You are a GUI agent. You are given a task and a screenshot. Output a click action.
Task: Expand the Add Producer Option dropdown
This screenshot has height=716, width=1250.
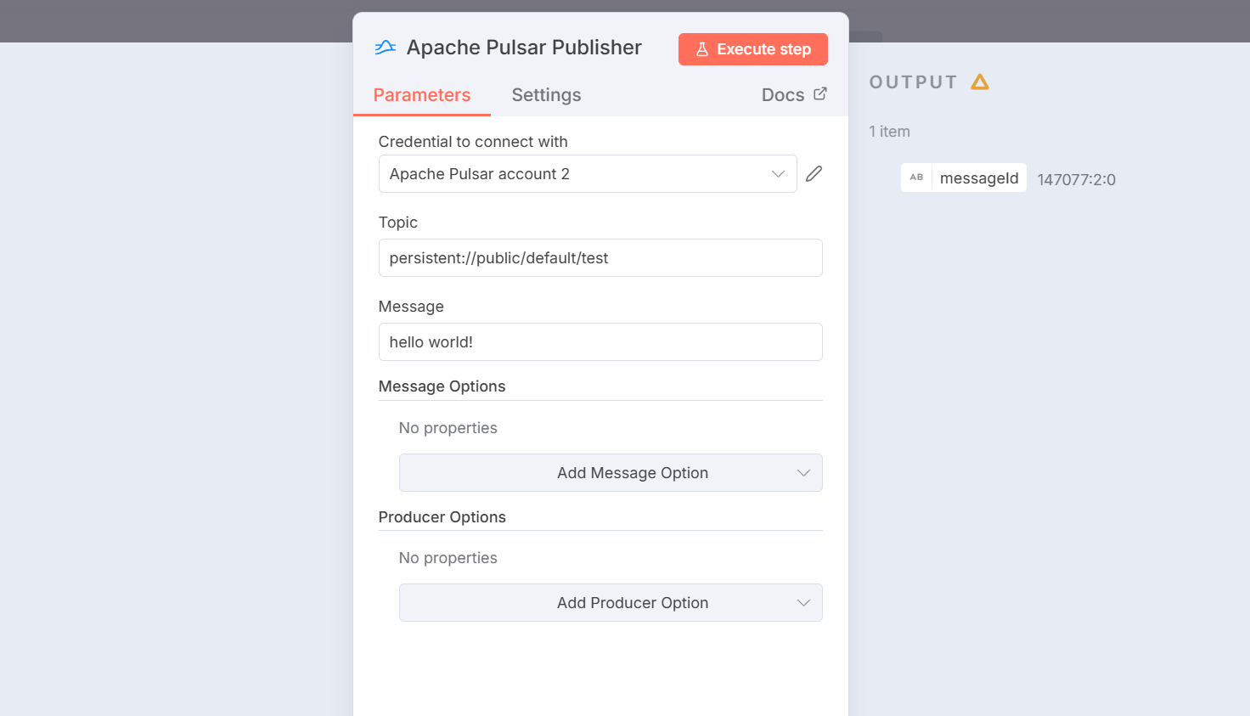pos(611,603)
